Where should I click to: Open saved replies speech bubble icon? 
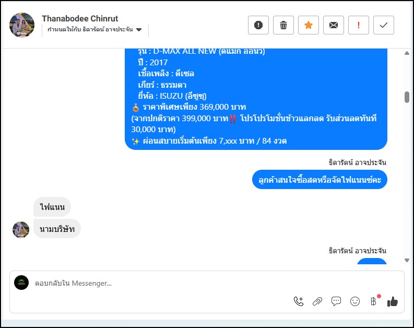click(x=336, y=301)
